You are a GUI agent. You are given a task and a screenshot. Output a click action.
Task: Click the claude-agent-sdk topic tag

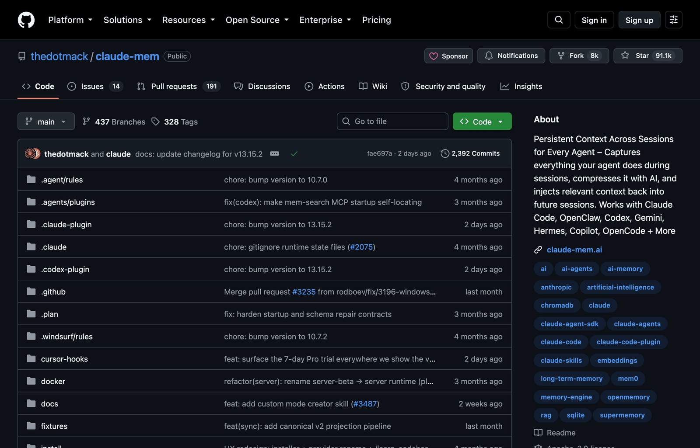point(570,324)
